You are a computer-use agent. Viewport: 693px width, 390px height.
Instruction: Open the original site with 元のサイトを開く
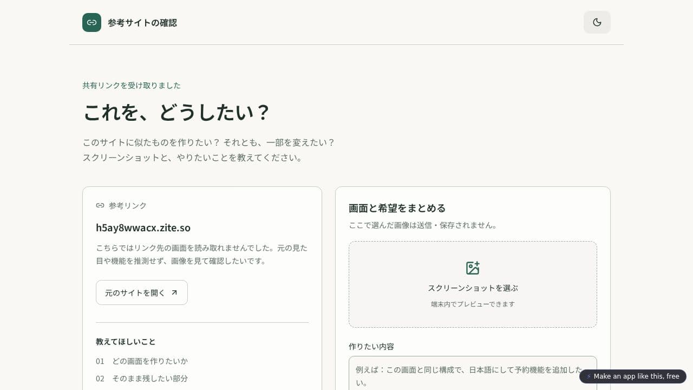pyautogui.click(x=142, y=292)
